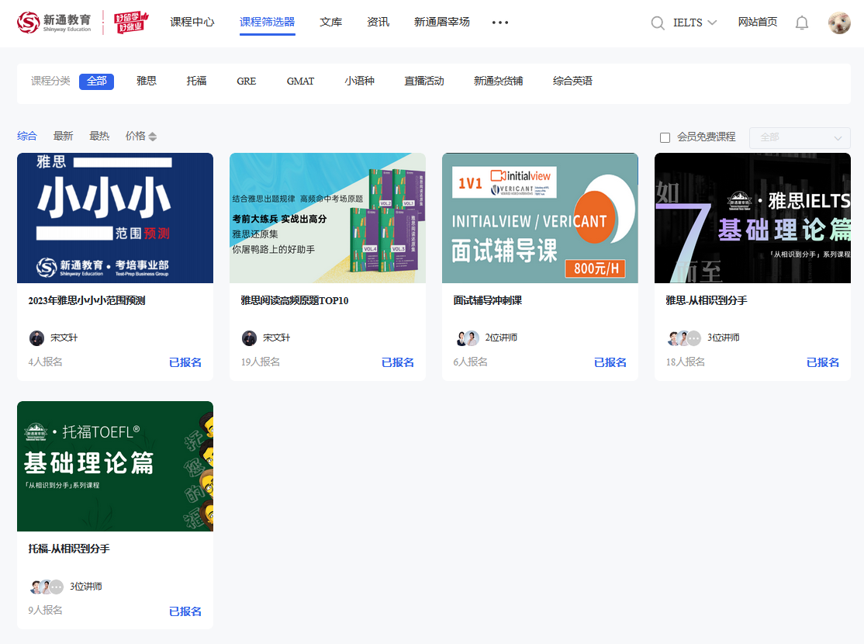Open the user profile avatar
The image size is (864, 644).
tap(839, 23)
